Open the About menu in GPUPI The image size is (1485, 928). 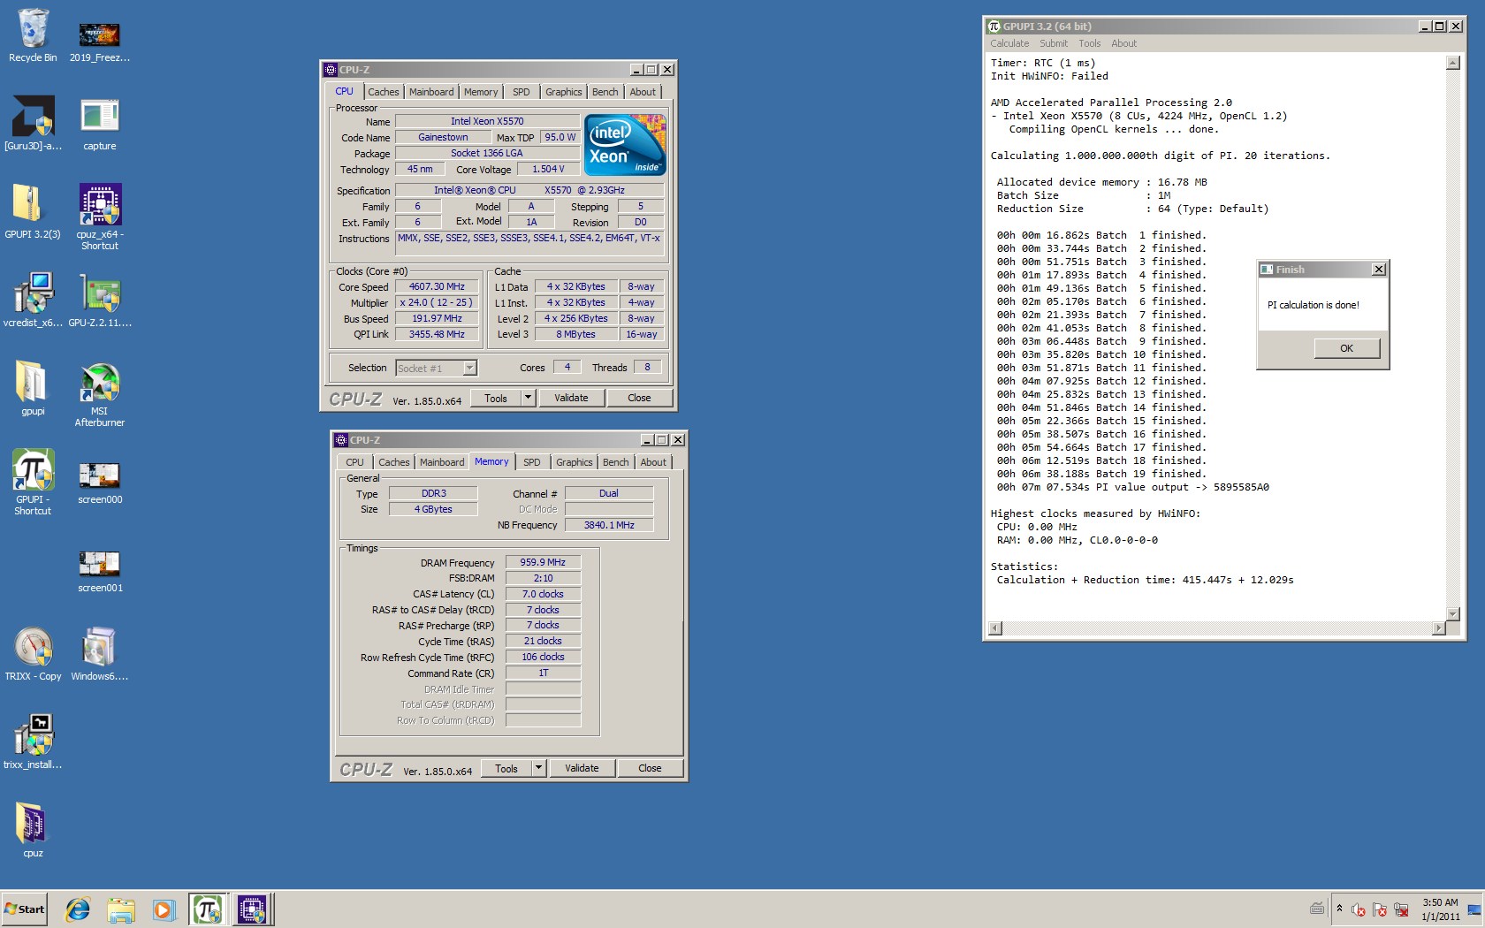click(x=1123, y=43)
